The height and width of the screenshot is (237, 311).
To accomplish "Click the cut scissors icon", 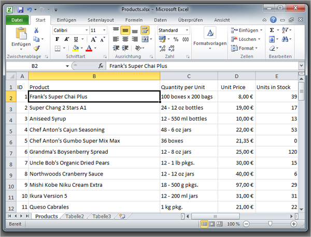I will click(37, 31).
